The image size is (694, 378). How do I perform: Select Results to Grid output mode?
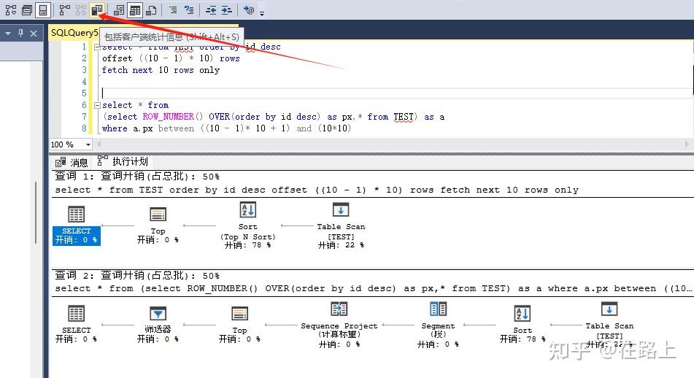pyautogui.click(x=135, y=9)
